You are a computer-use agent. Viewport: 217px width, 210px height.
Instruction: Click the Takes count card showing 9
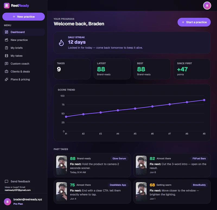(72, 69)
